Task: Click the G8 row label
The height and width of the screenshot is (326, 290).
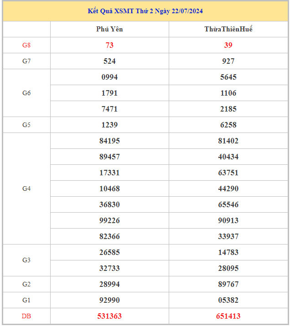Action: 26,45
